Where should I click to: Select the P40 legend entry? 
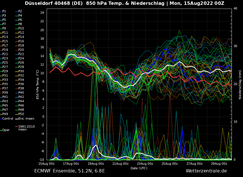pyautogui.click(x=21, y=93)
